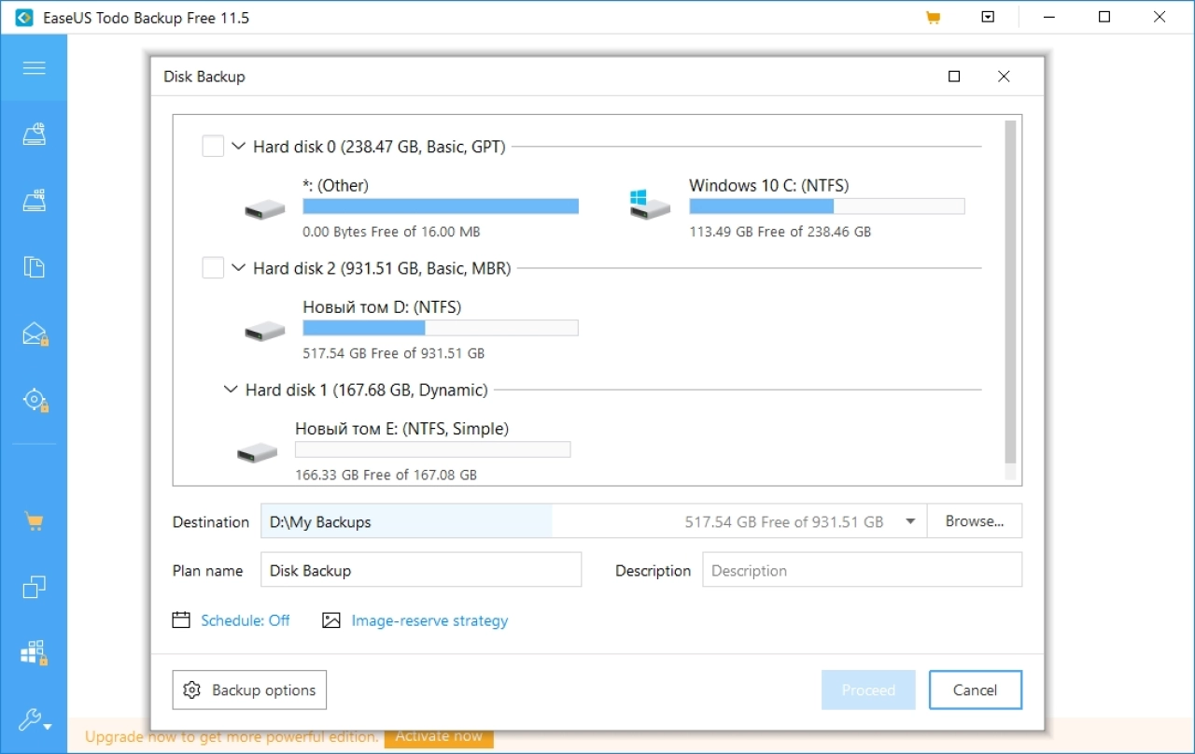
Task: Click Windows 10 C: usage bar
Action: point(827,206)
